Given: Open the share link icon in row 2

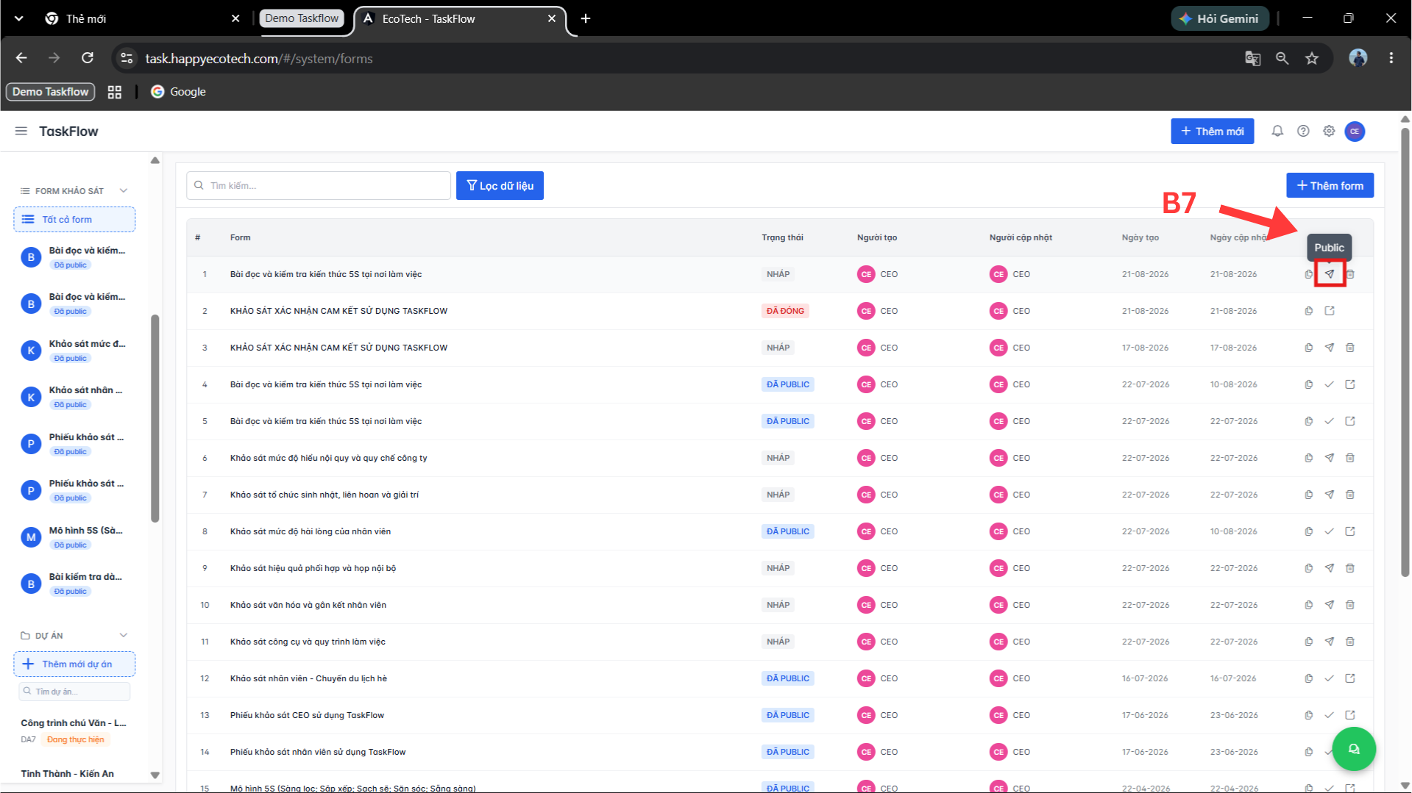Looking at the screenshot, I should pyautogui.click(x=1330, y=311).
